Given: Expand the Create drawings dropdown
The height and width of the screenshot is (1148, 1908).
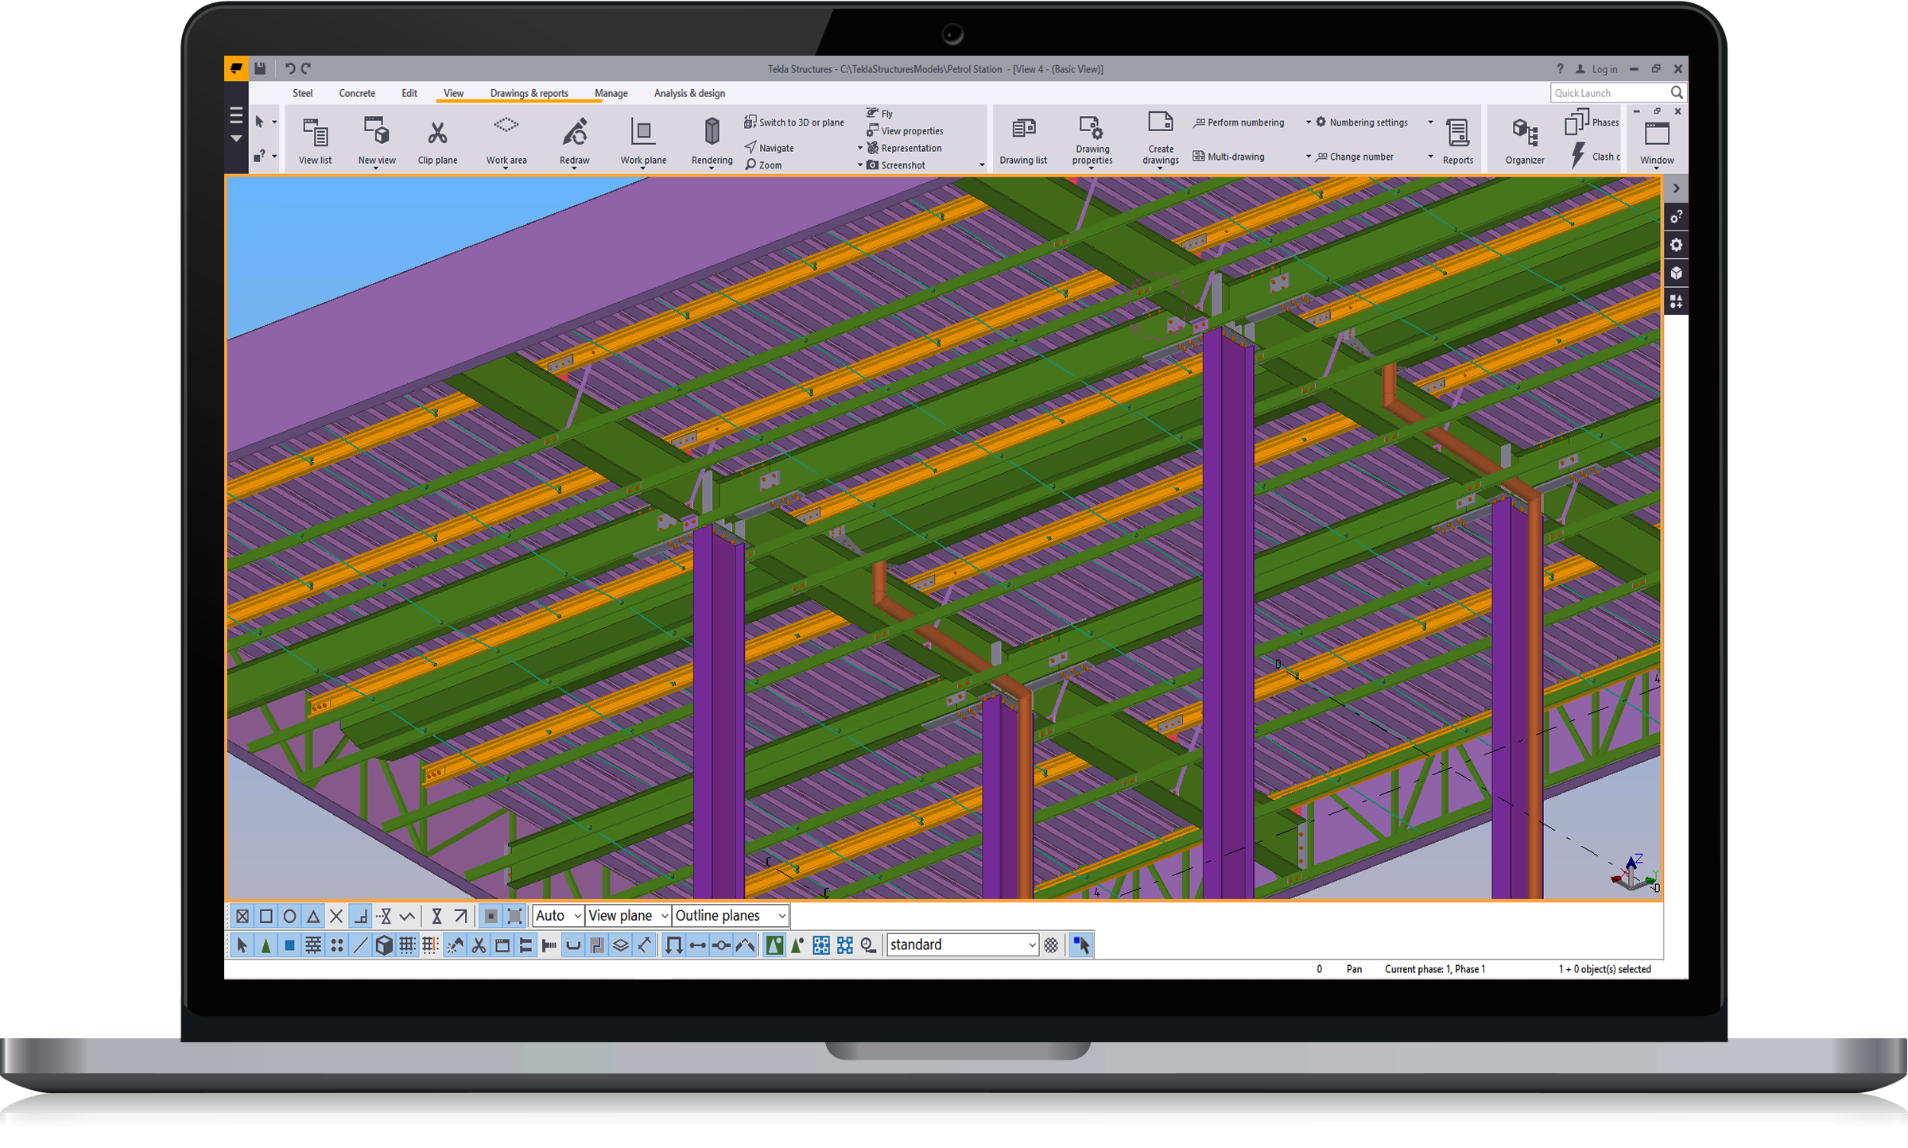Looking at the screenshot, I should tap(1160, 169).
